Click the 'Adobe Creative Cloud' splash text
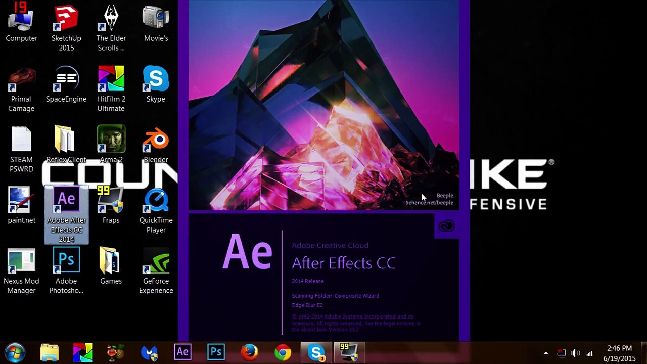 click(x=330, y=245)
